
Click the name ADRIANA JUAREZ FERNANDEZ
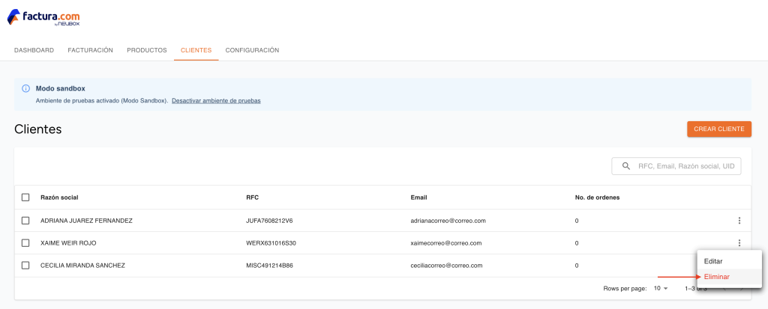pos(86,221)
